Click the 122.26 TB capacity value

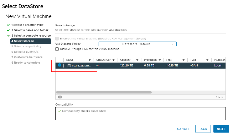coord(126,65)
